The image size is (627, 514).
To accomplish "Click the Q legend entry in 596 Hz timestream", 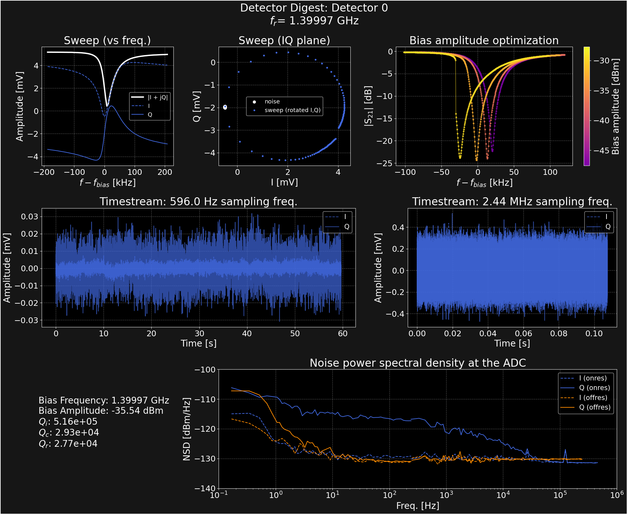I will coord(346,227).
